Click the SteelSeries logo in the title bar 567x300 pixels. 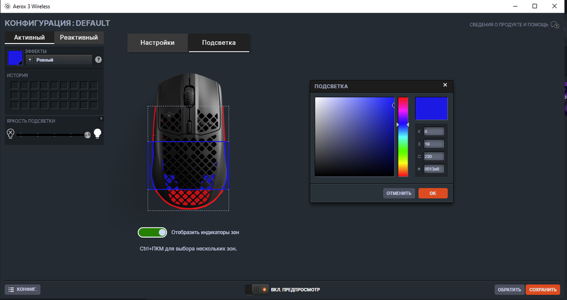(x=7, y=6)
